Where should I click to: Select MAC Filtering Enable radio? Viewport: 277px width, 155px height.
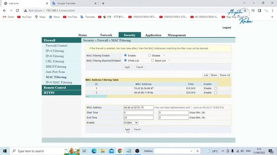tap(126, 56)
